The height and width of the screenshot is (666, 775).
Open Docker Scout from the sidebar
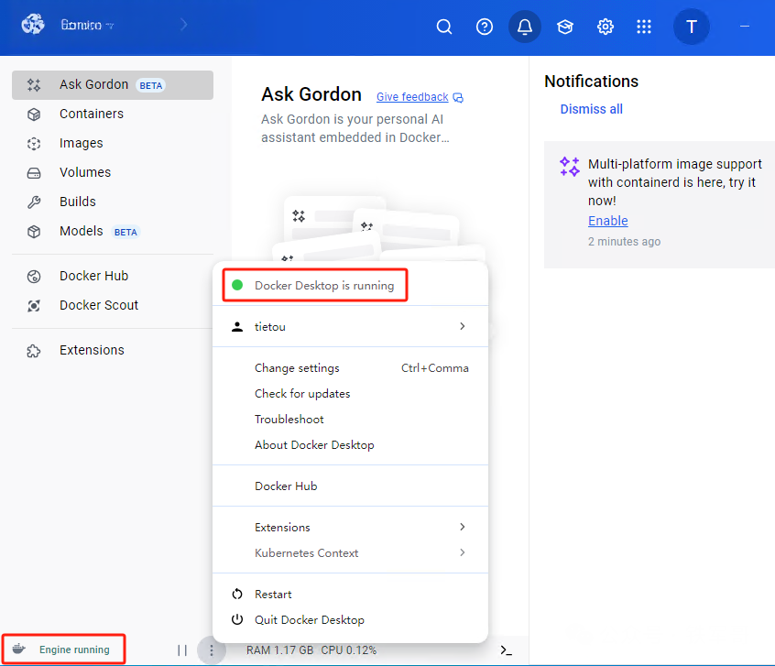pos(101,305)
